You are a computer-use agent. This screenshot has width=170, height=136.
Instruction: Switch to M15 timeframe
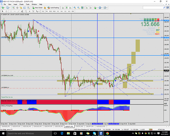[50, 11]
